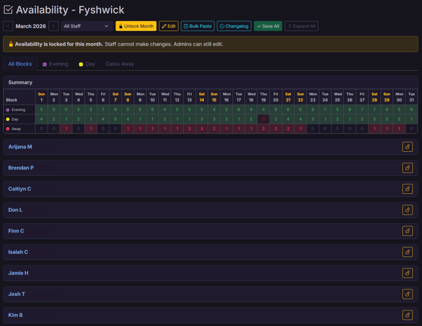The width and height of the screenshot is (422, 326).
Task: Toggle the lock on Don L's row
Action: click(x=407, y=210)
